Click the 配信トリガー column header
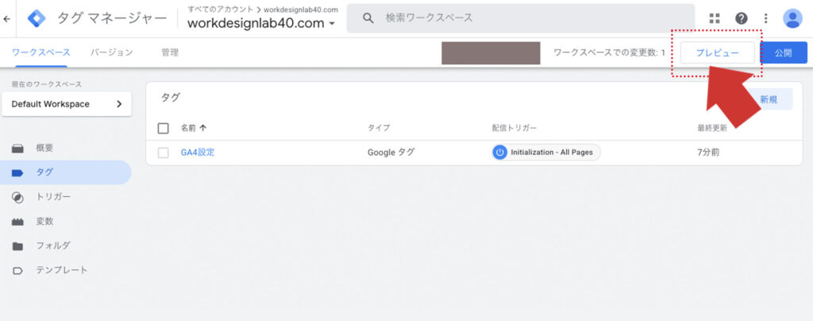This screenshot has width=813, height=321. point(514,128)
